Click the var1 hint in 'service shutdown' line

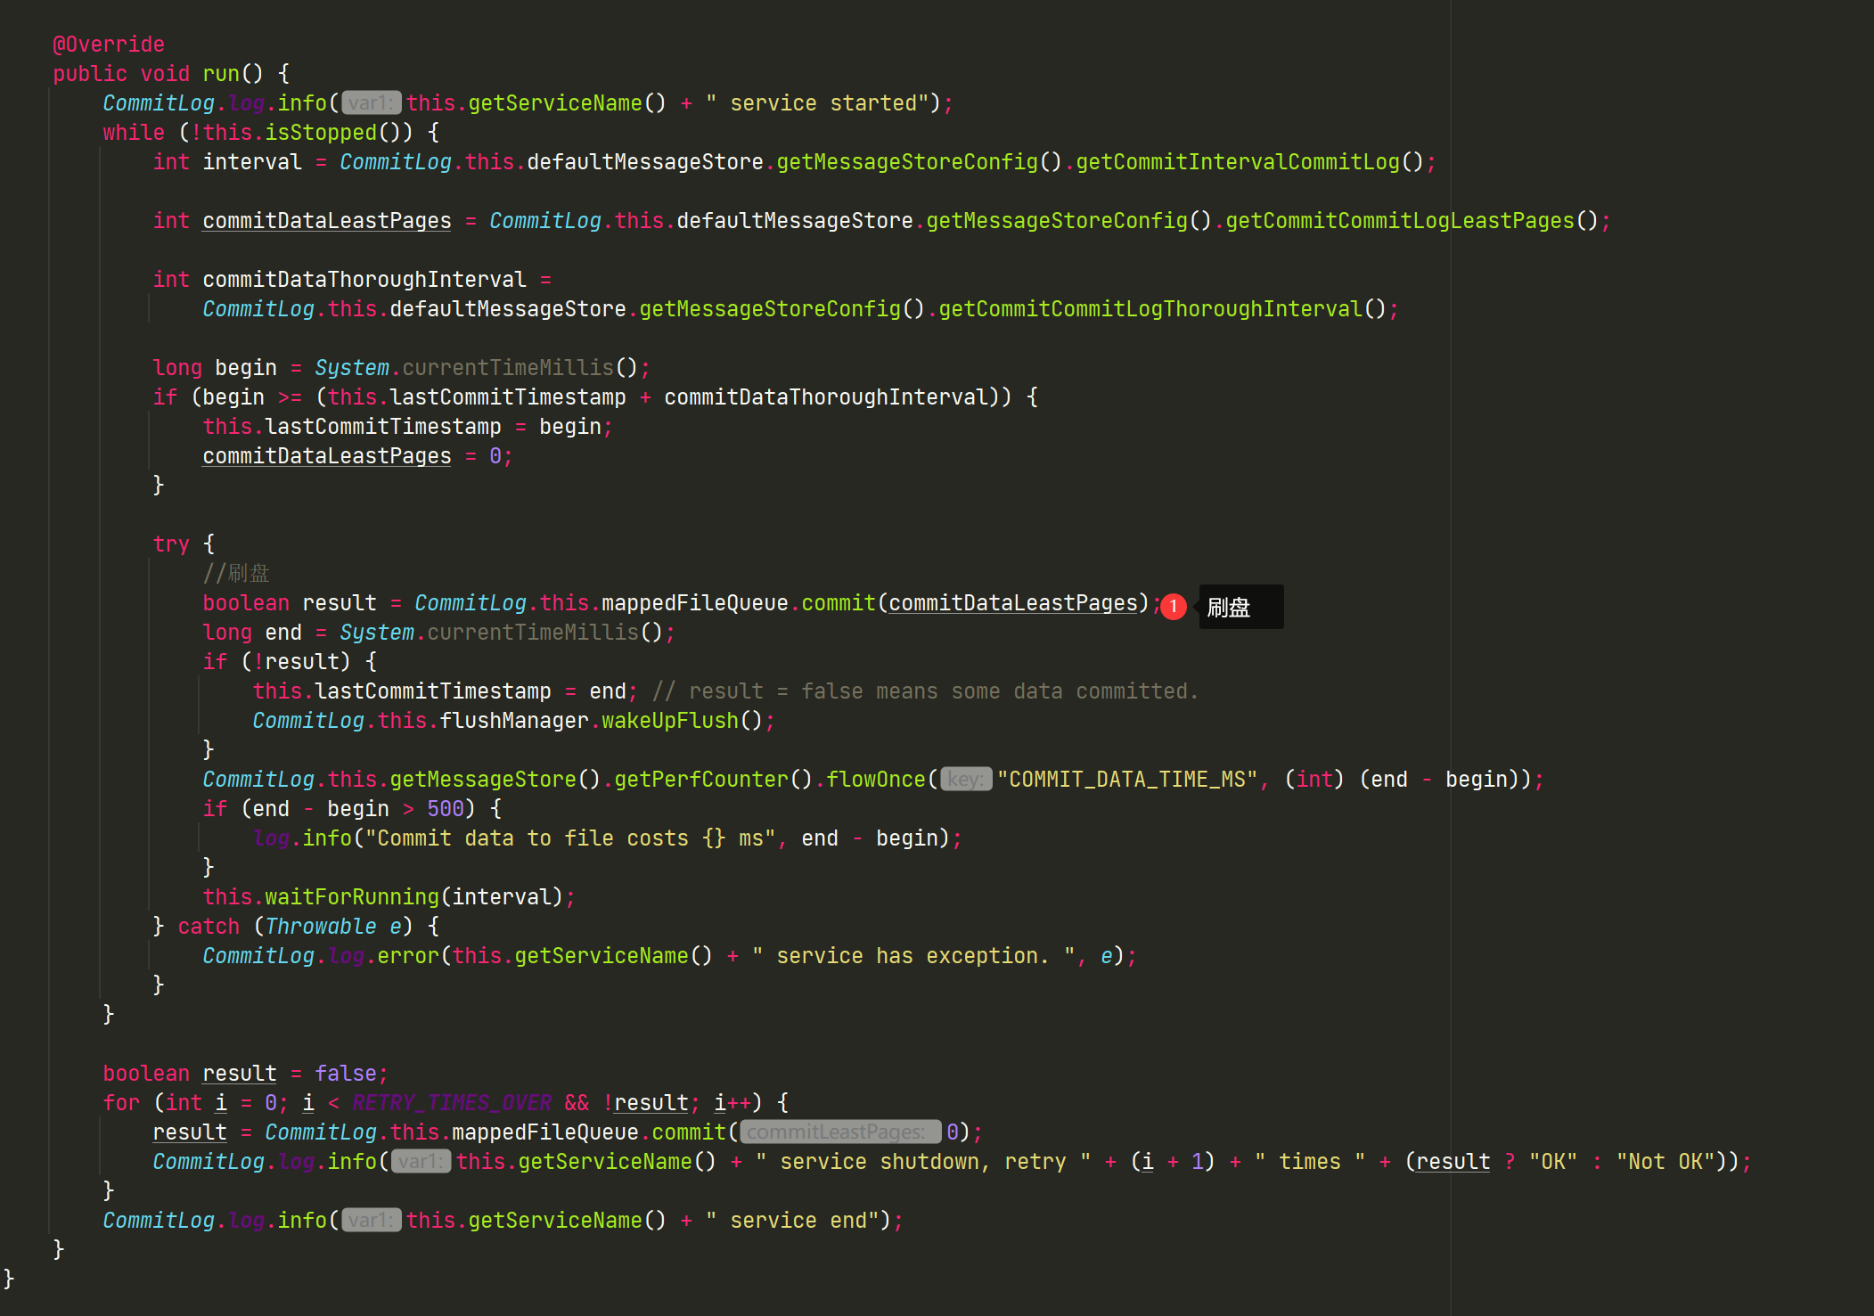[421, 1162]
